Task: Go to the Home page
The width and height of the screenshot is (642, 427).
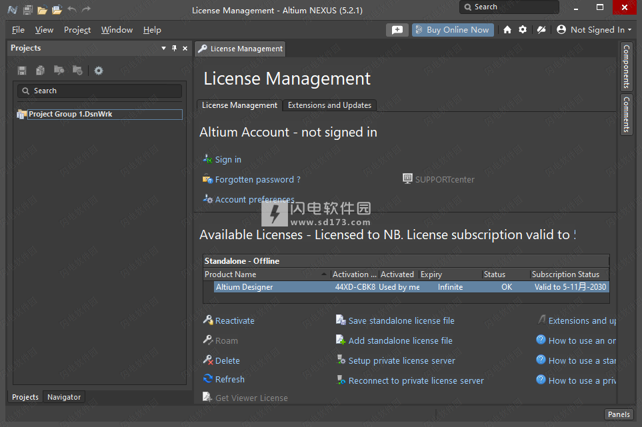Action: pyautogui.click(x=507, y=29)
